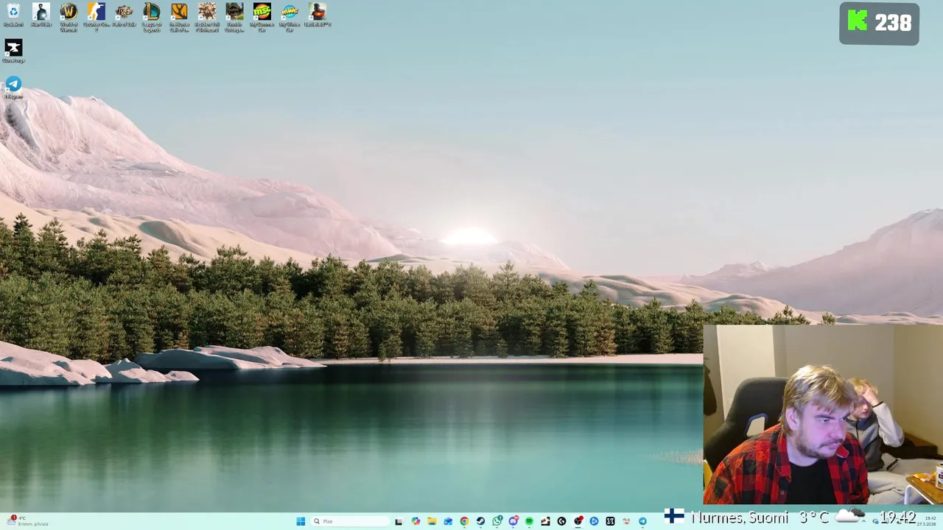The width and height of the screenshot is (943, 530).
Task: Select the Resident Evil 7 Biohazard shortcut
Action: click(207, 16)
